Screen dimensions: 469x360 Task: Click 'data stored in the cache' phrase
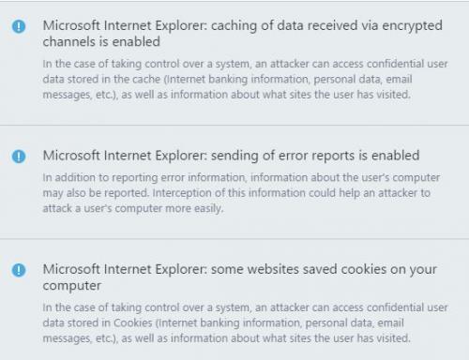coord(101,79)
